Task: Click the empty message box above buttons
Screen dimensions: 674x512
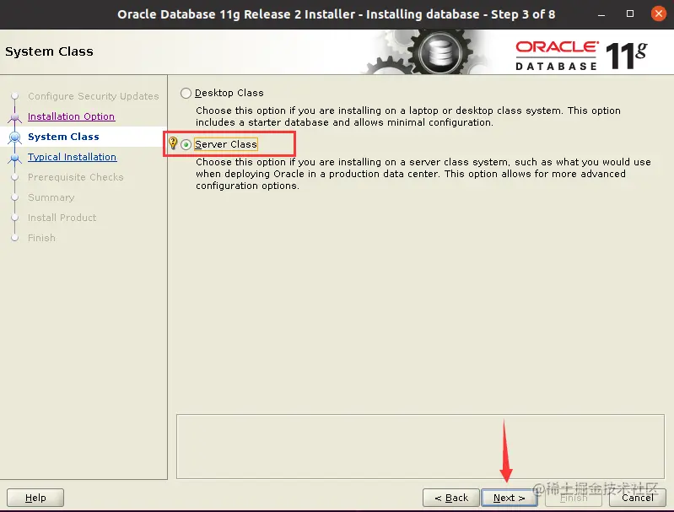Action: point(420,447)
